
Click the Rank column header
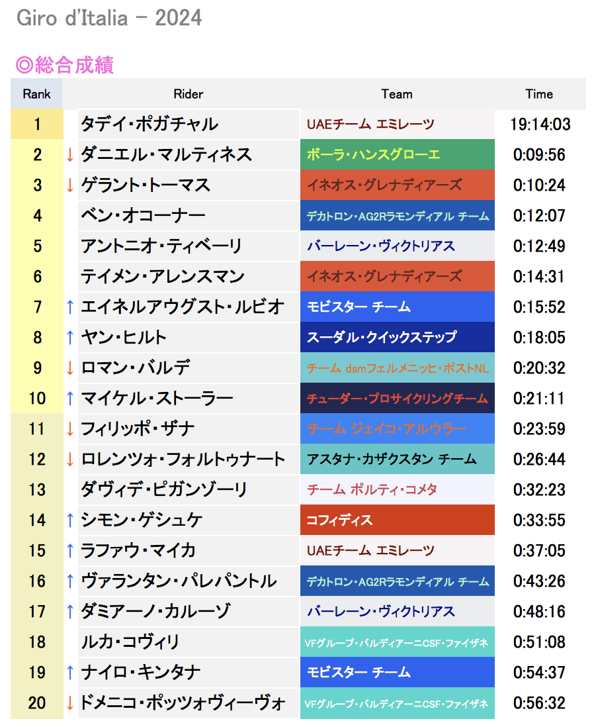(36, 94)
